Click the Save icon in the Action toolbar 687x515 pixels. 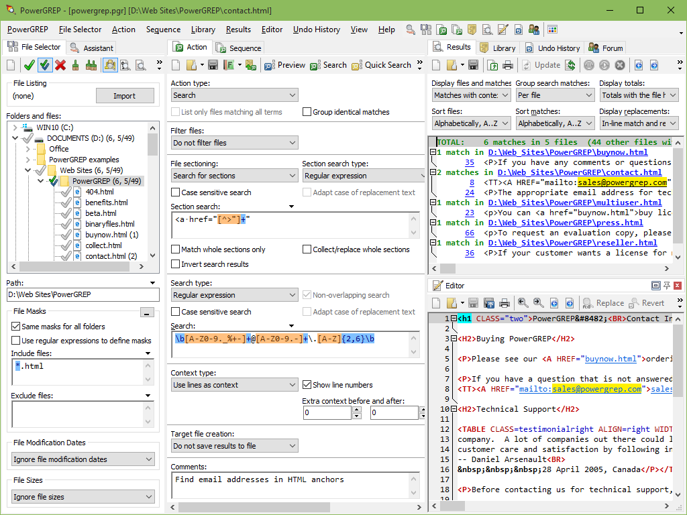(x=213, y=65)
